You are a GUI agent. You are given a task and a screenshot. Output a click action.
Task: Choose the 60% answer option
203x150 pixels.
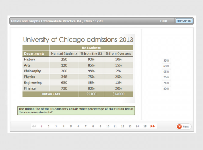pyautogui.click(x=166, y=66)
